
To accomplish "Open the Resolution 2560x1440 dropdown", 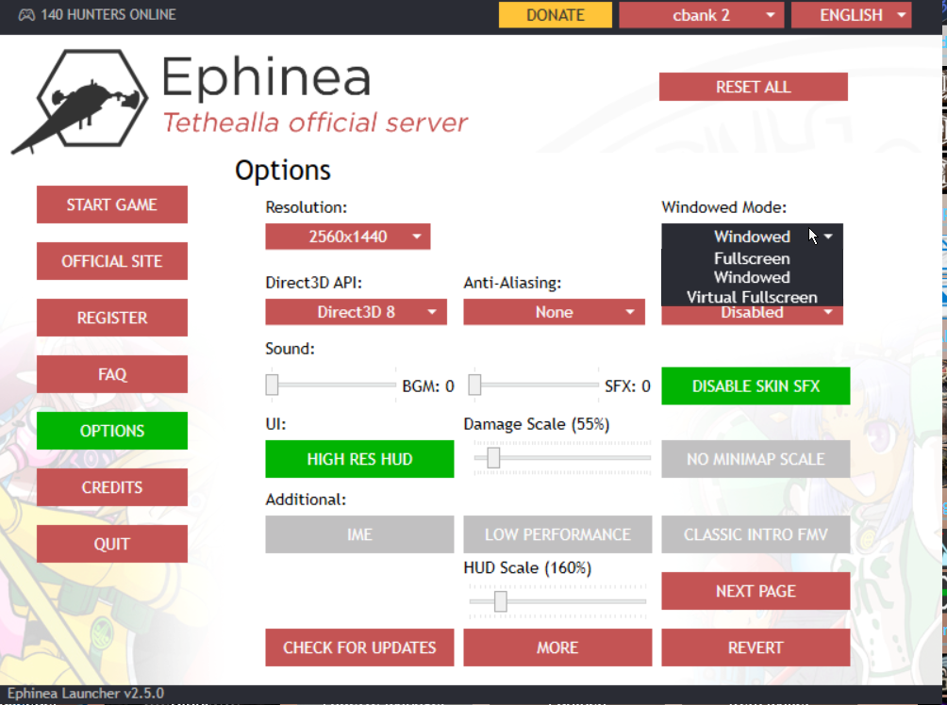I will click(x=348, y=237).
